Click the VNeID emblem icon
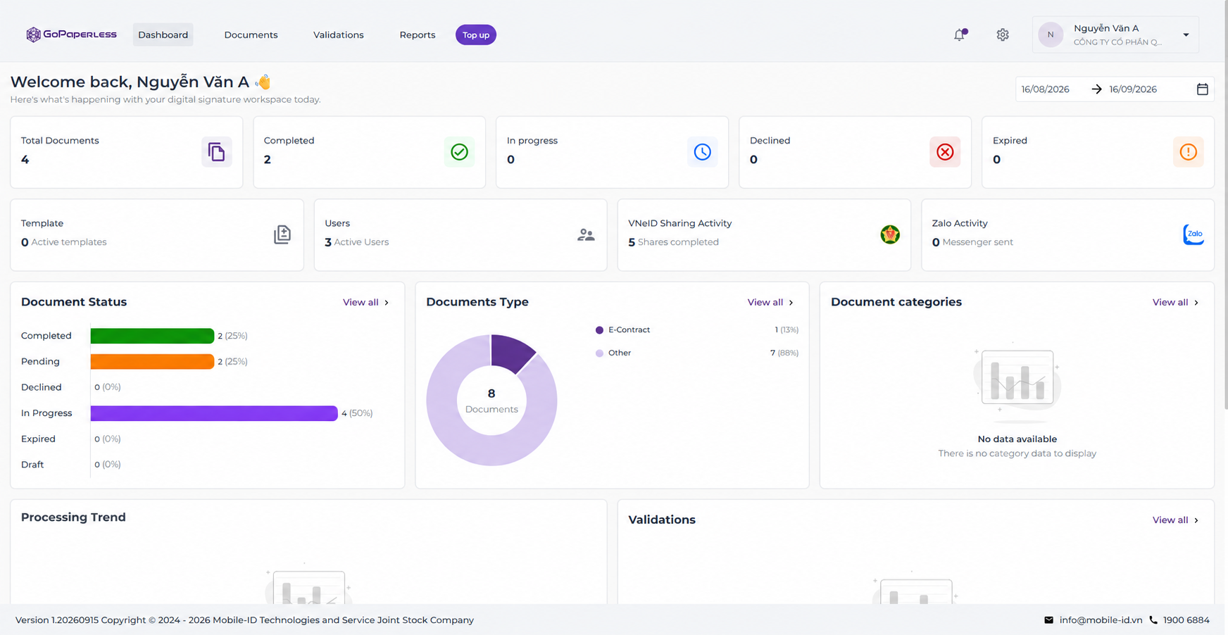Viewport: 1228px width, 635px height. coord(890,234)
